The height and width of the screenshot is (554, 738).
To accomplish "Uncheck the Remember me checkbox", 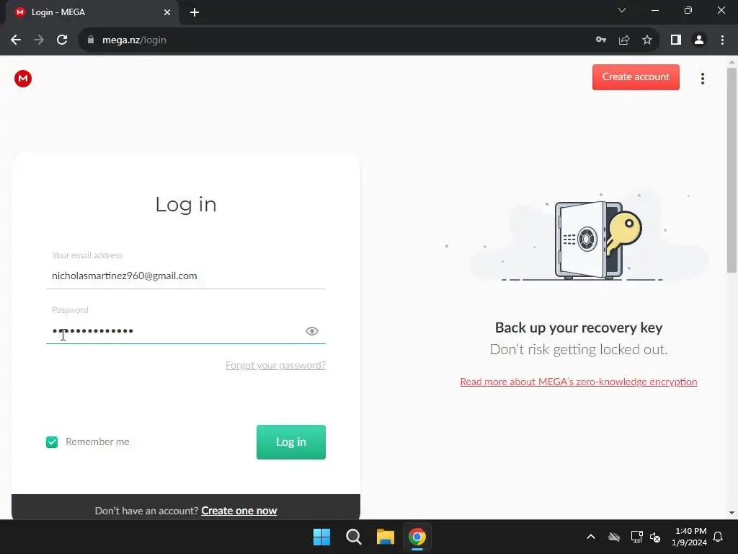I will (52, 442).
